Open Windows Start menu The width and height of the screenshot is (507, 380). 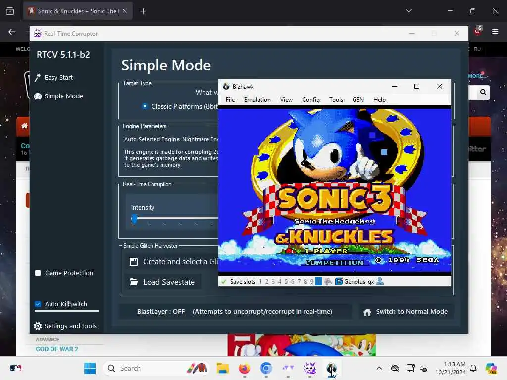(90, 368)
